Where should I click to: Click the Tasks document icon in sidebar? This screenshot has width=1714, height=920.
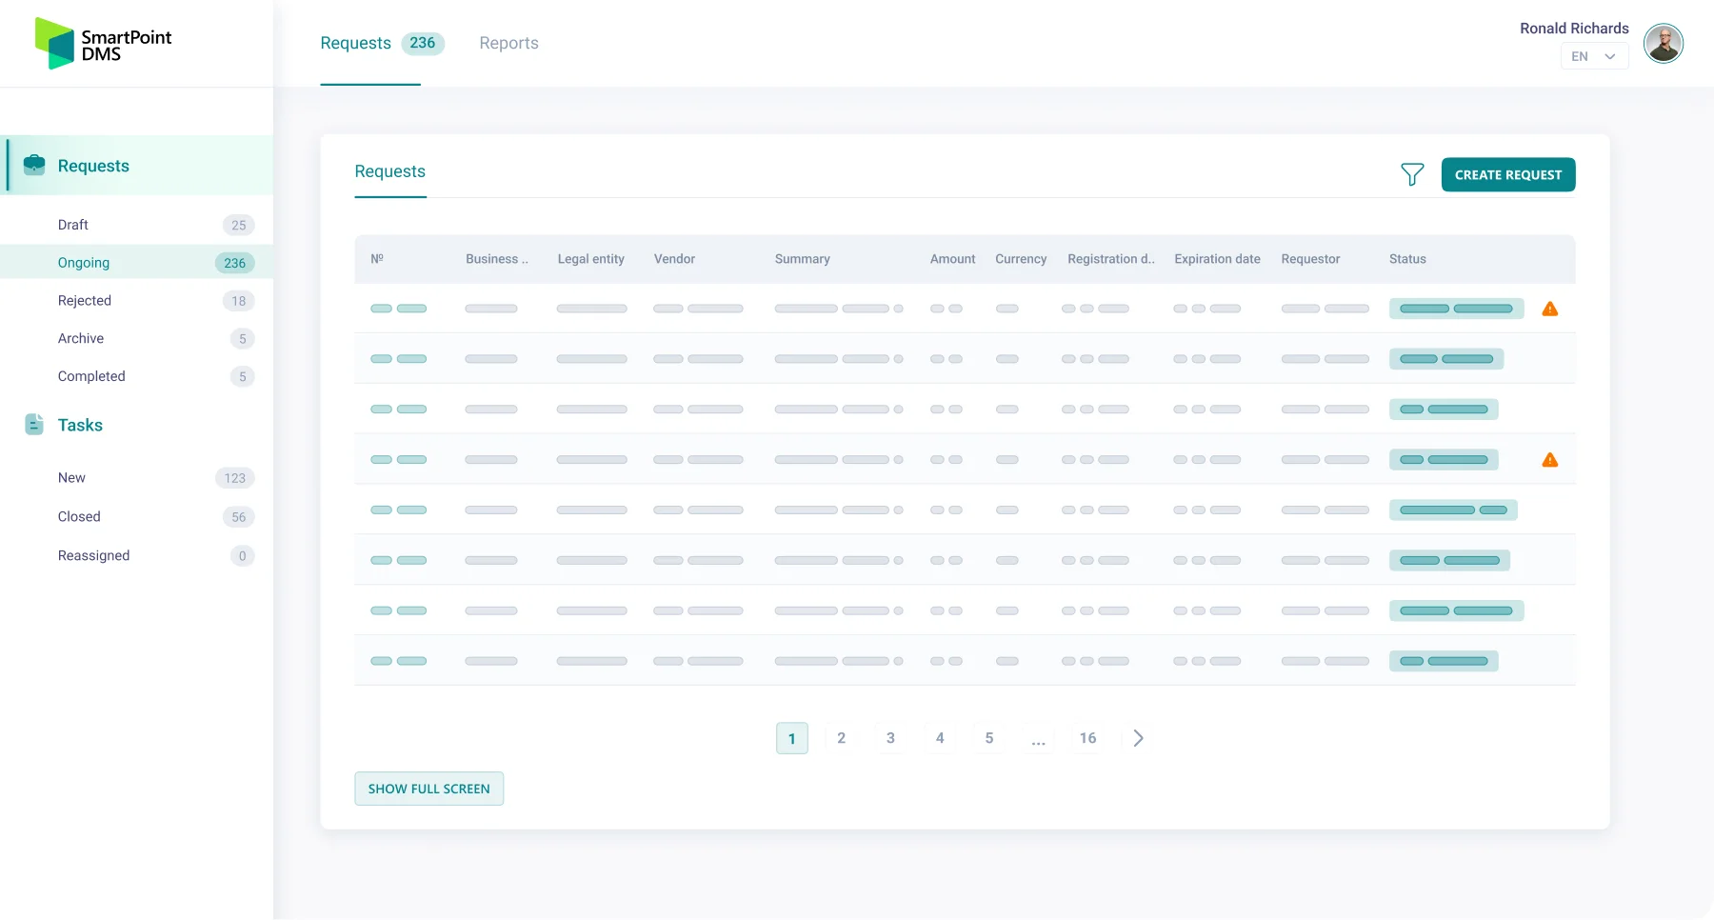pos(34,425)
